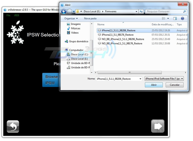This screenshot has width=193, height=141.
Task: Select Músicas in the navigation pane
Action: (x=74, y=28)
